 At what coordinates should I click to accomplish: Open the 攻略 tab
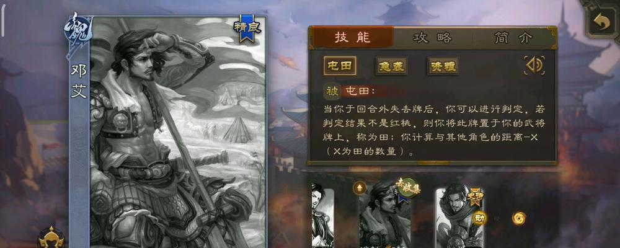(433, 38)
